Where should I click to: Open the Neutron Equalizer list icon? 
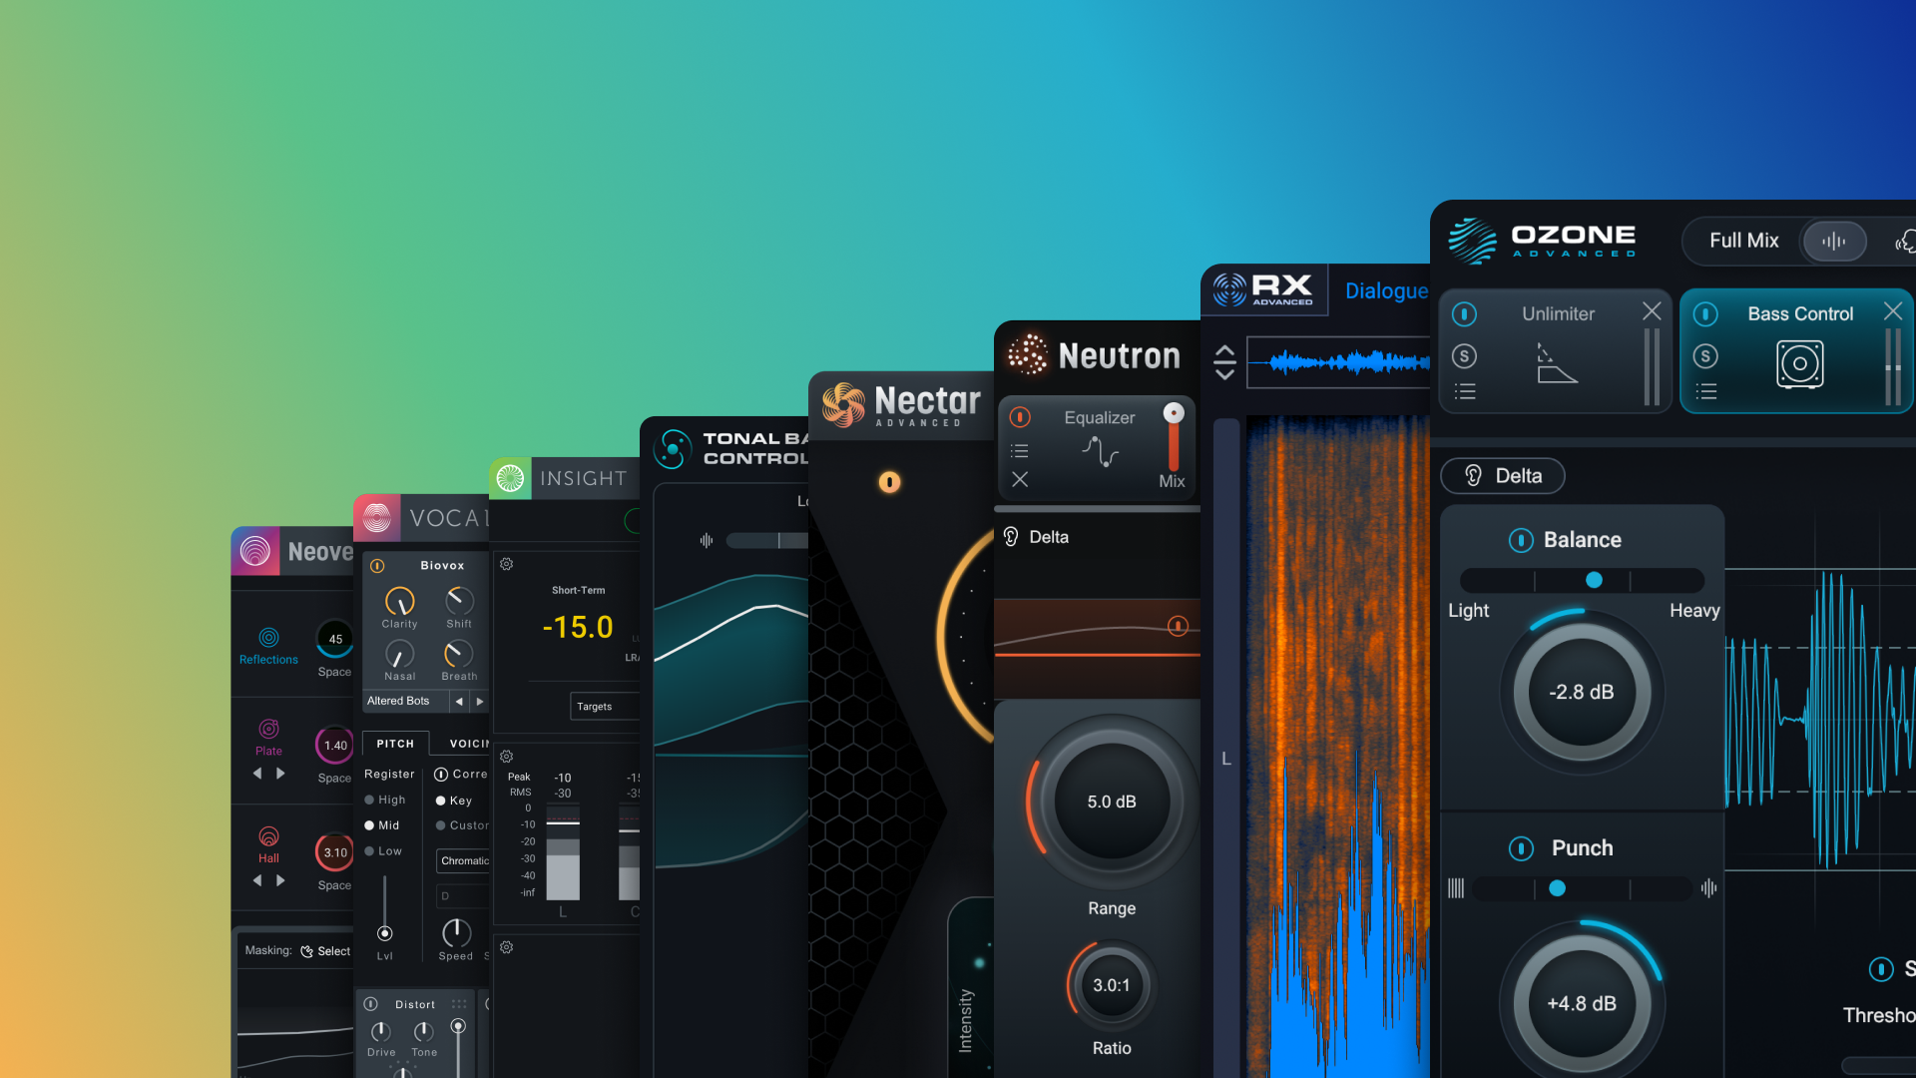tap(1020, 451)
